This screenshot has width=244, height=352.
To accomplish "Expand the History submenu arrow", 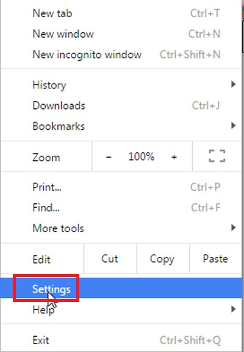I will pyautogui.click(x=233, y=85).
